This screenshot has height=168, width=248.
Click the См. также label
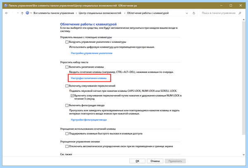pyautogui.click(x=66, y=154)
